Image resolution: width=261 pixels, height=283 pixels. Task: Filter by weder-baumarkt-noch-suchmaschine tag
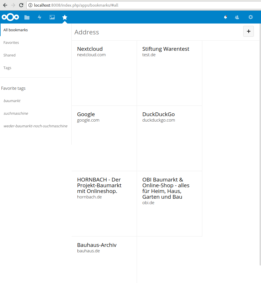pyautogui.click(x=36, y=126)
